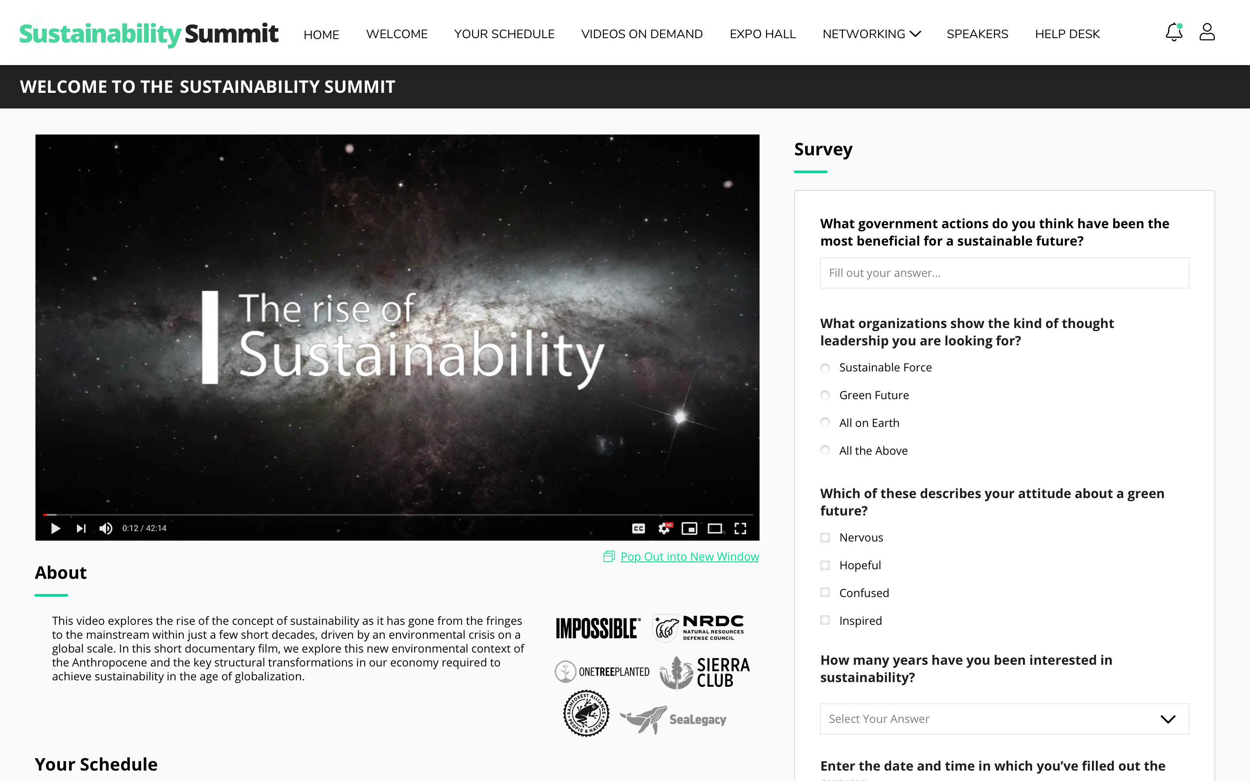Open Select Your Answer dropdown

coord(1004,719)
